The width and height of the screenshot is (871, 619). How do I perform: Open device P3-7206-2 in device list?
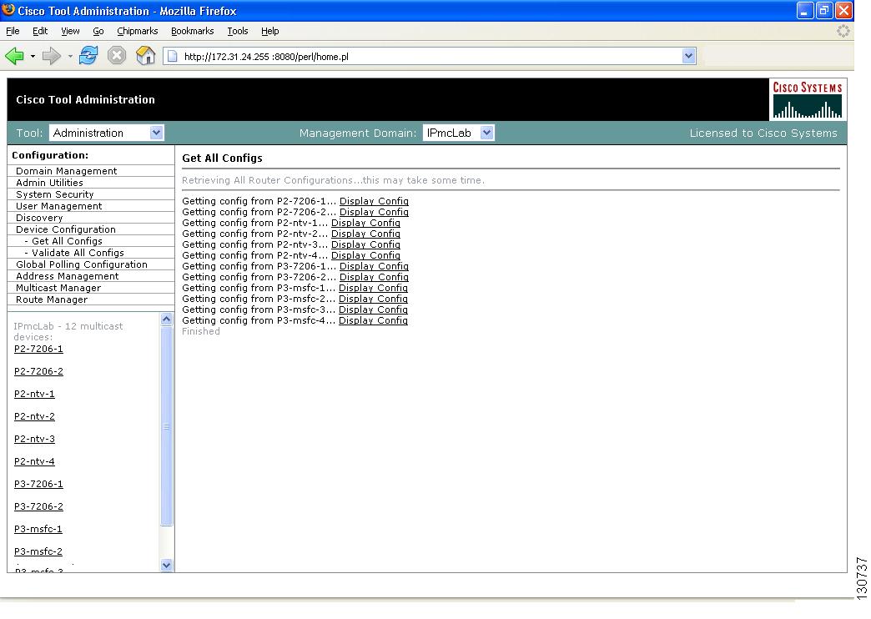[x=38, y=506]
